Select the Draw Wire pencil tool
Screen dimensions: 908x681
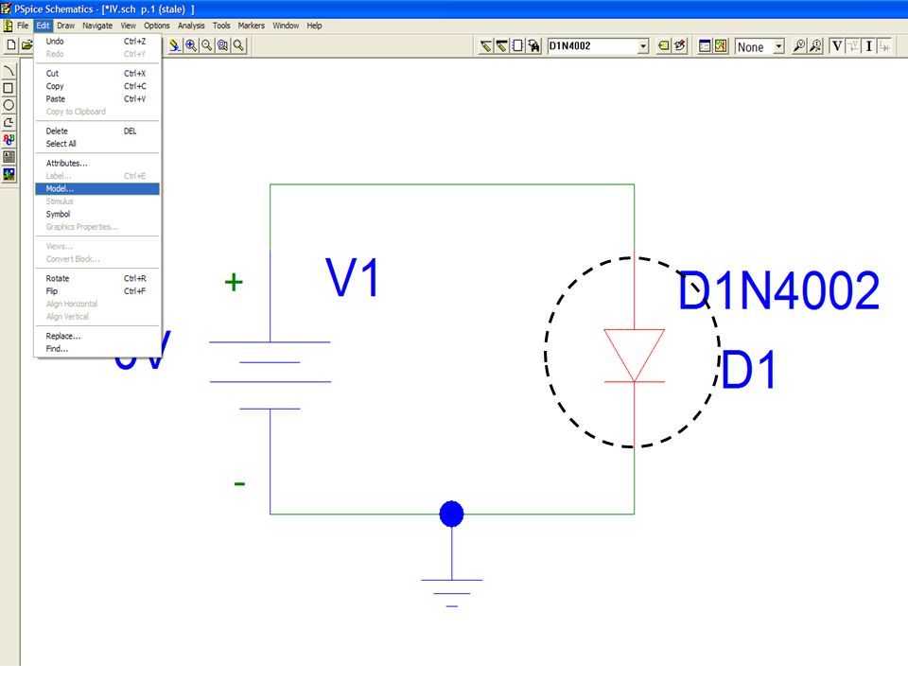click(486, 46)
